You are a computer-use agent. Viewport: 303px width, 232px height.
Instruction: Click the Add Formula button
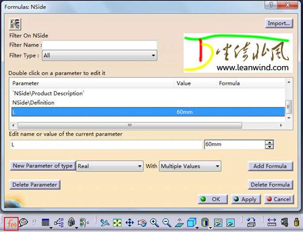[270, 166]
